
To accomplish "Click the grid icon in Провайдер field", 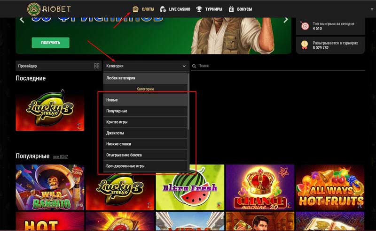I will [97, 66].
